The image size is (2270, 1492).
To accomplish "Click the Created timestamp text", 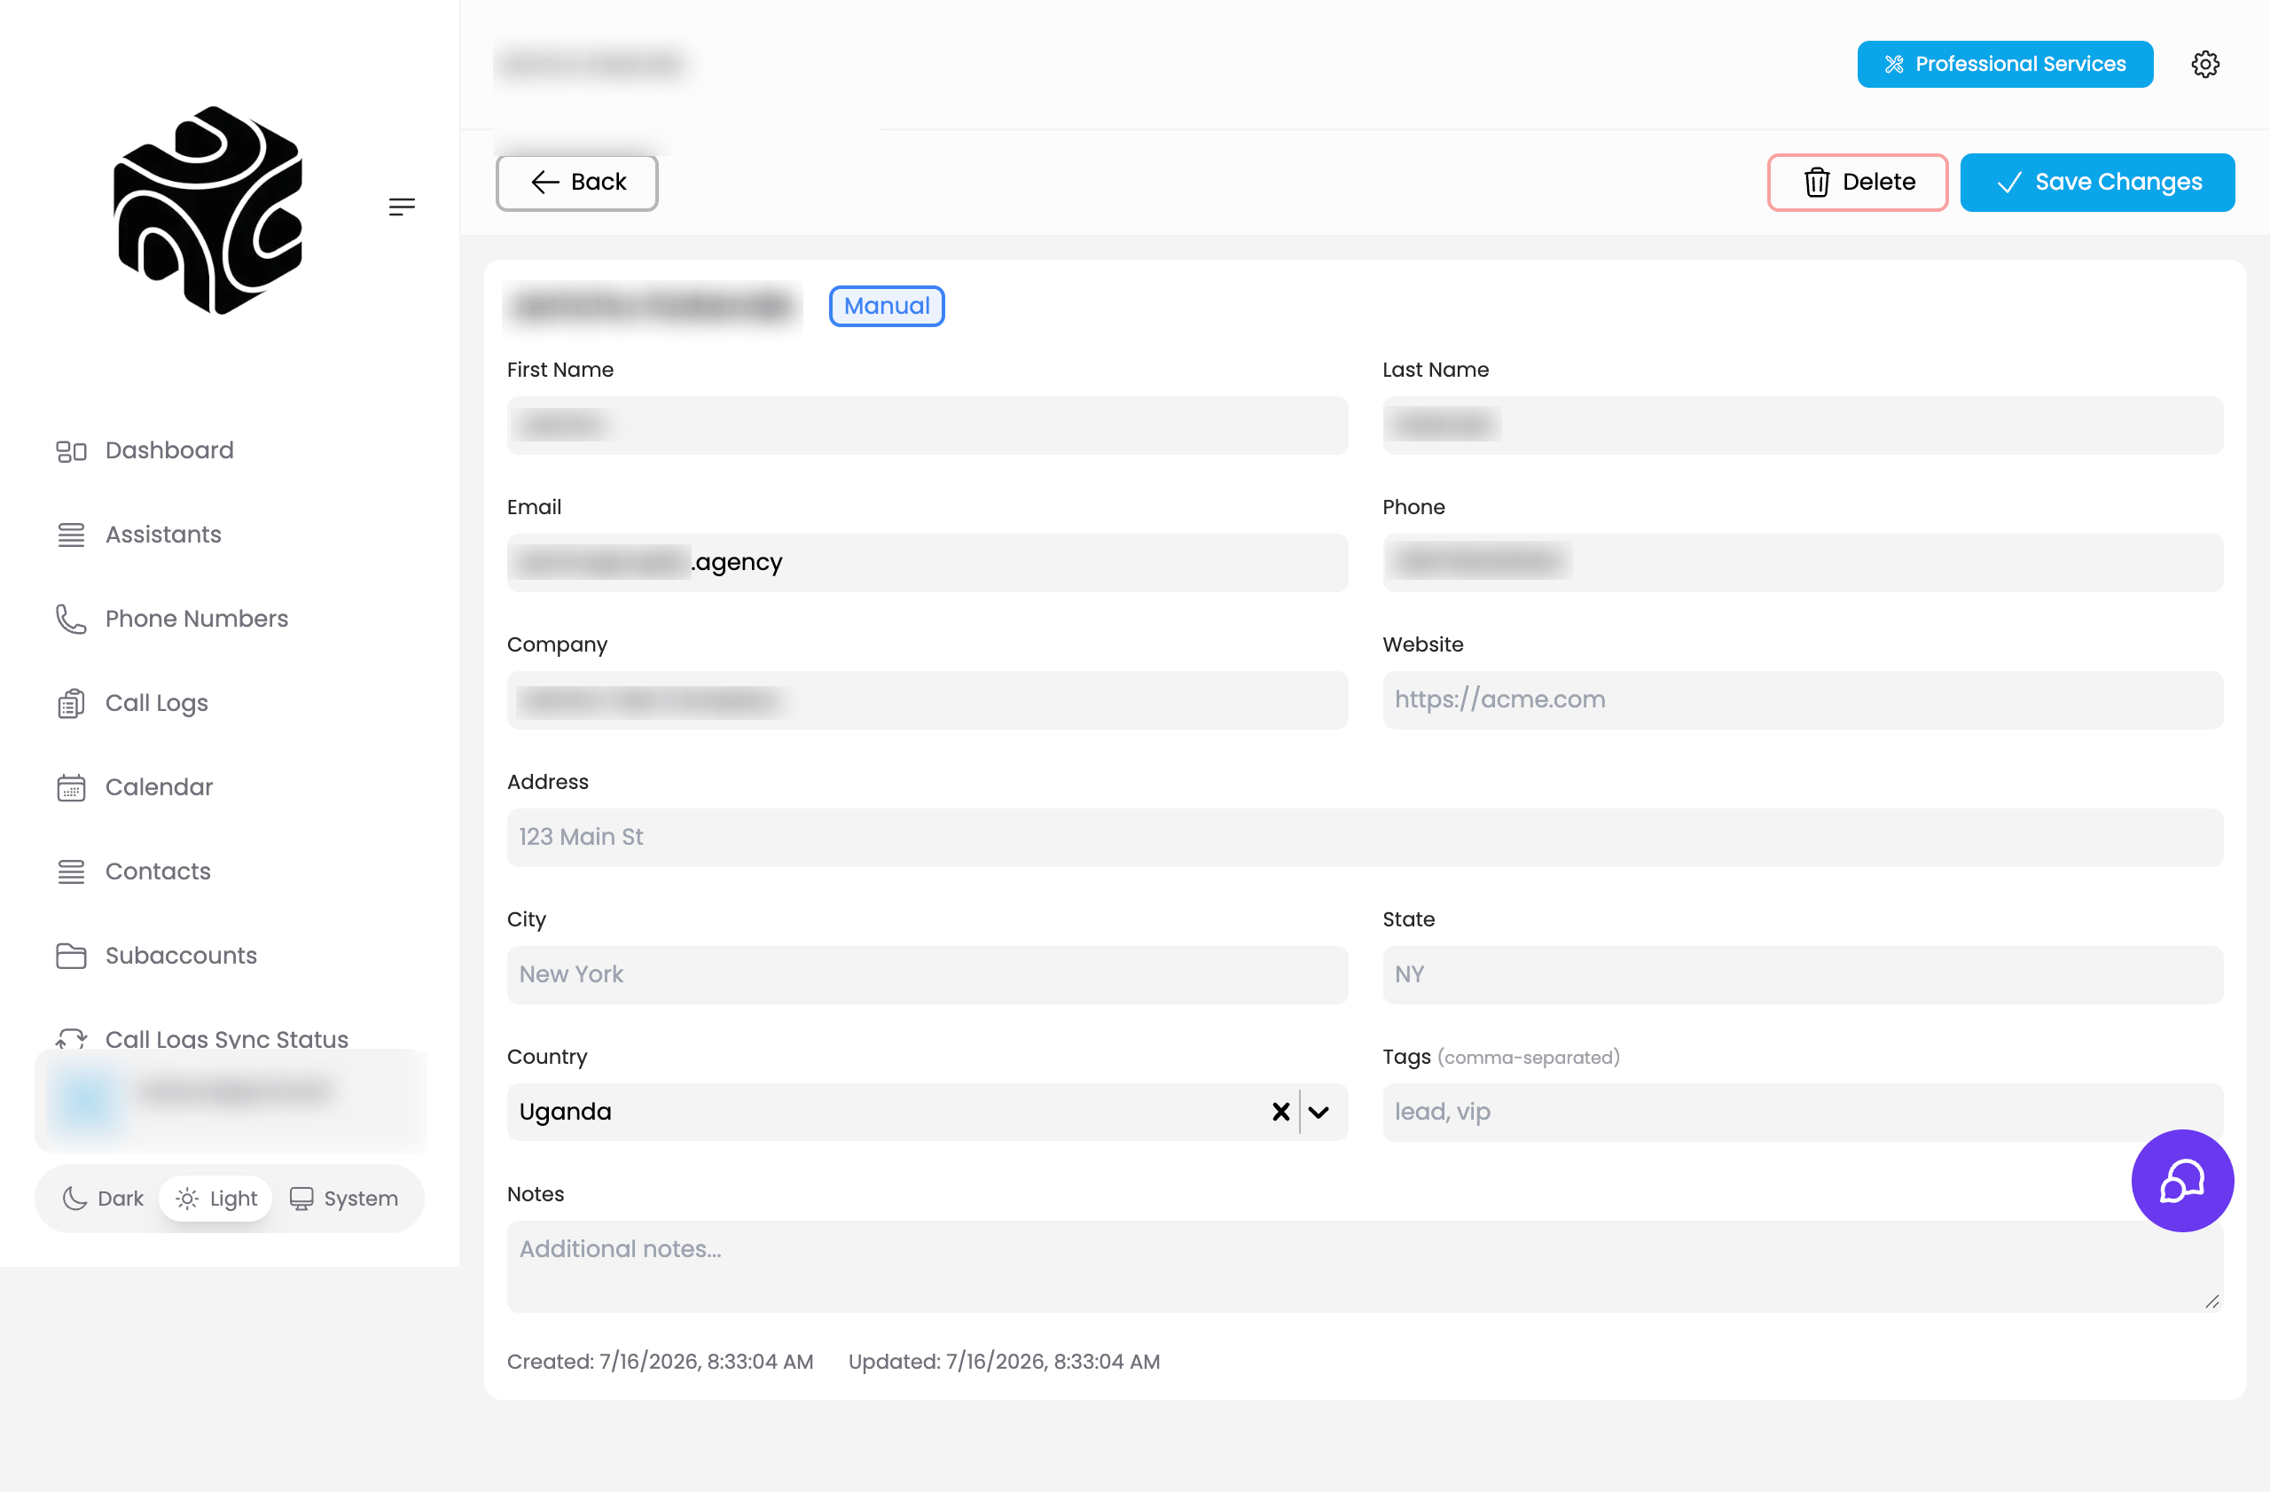I will point(660,1362).
